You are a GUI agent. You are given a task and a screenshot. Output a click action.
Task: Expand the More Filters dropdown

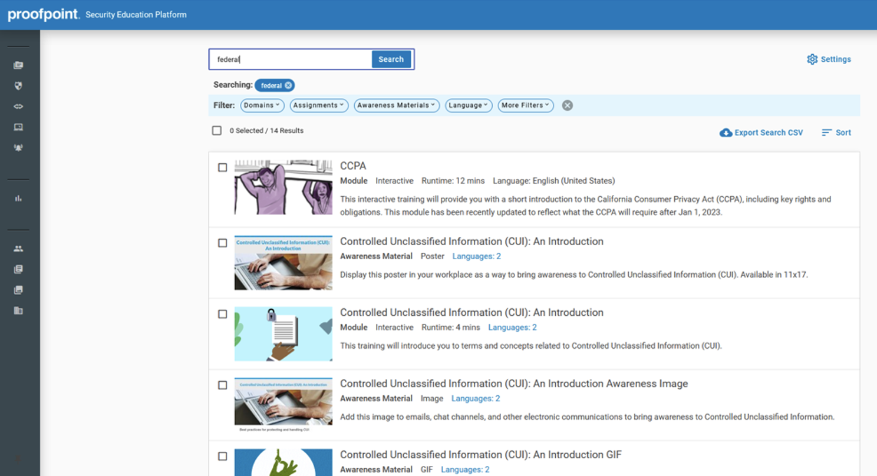click(525, 105)
